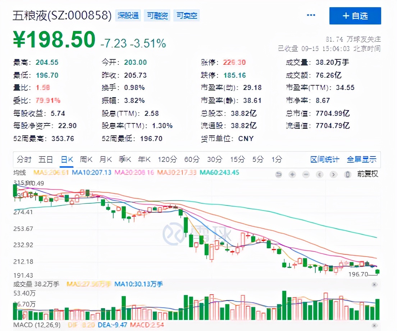Click the 换手 0.98% value
The width and height of the screenshot is (397, 331).
coord(134,88)
